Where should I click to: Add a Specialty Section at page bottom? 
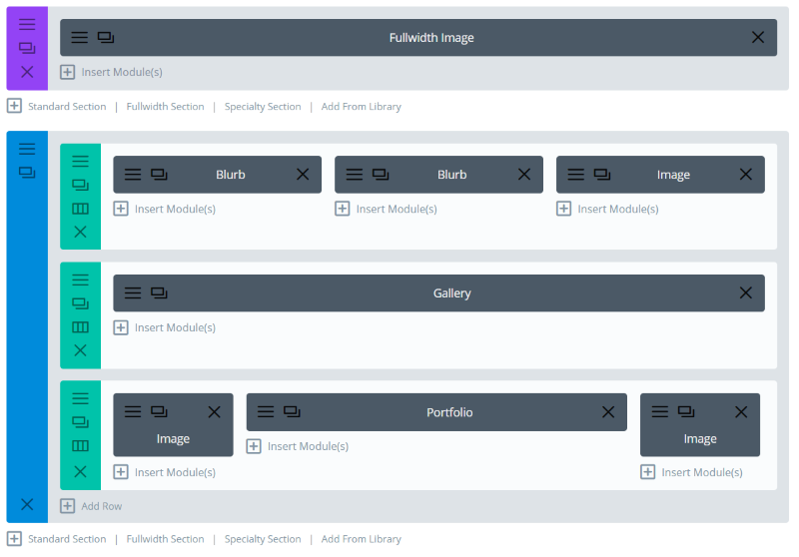click(x=263, y=539)
